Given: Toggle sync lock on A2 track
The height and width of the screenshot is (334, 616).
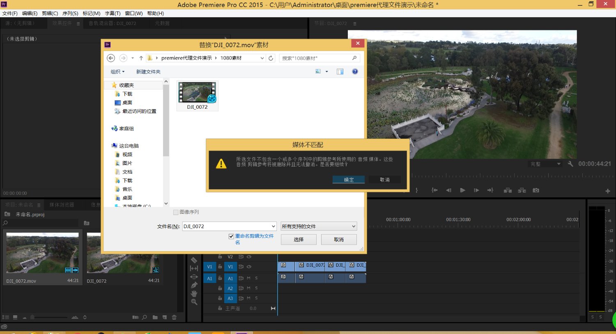Looking at the screenshot, I should (241, 288).
